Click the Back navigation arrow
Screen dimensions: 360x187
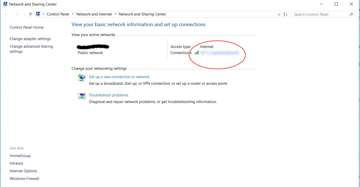pos(7,14)
